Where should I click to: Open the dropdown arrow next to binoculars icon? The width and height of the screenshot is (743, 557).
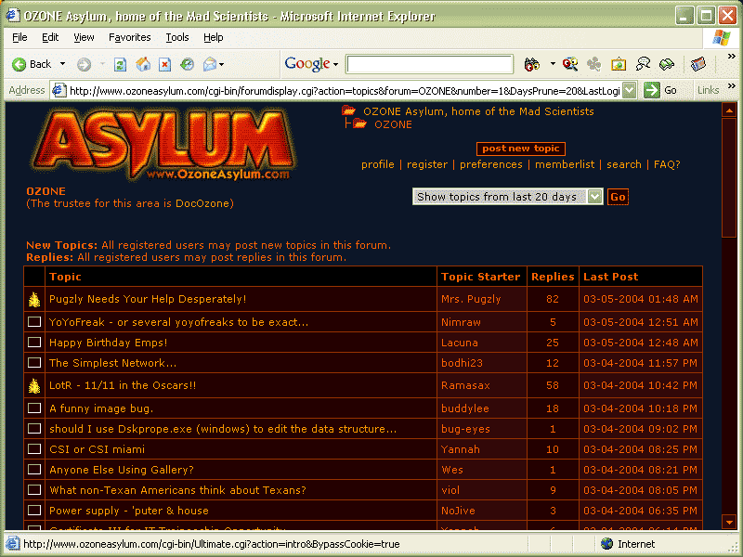click(x=553, y=63)
